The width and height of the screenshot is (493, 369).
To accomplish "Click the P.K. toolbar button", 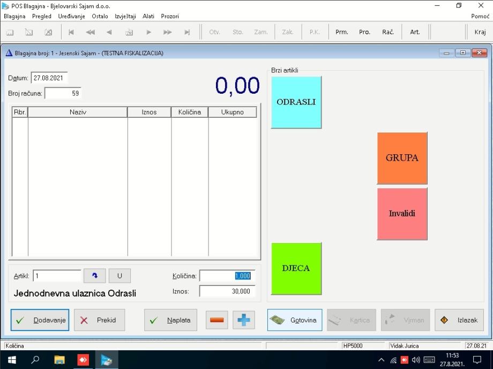I will [x=315, y=32].
